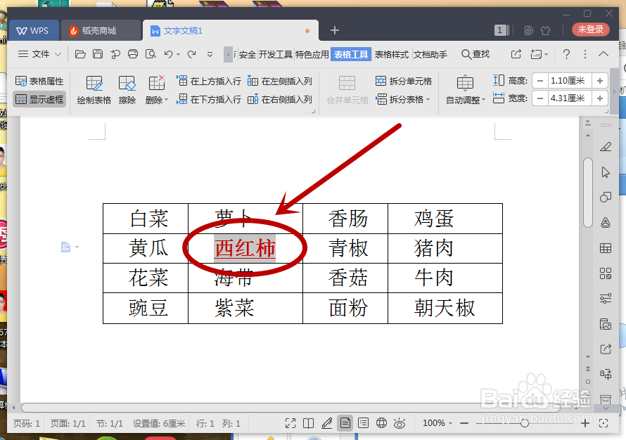This screenshot has height=440, width=626.
Task: Click the 未登录 login button
Action: (589, 30)
